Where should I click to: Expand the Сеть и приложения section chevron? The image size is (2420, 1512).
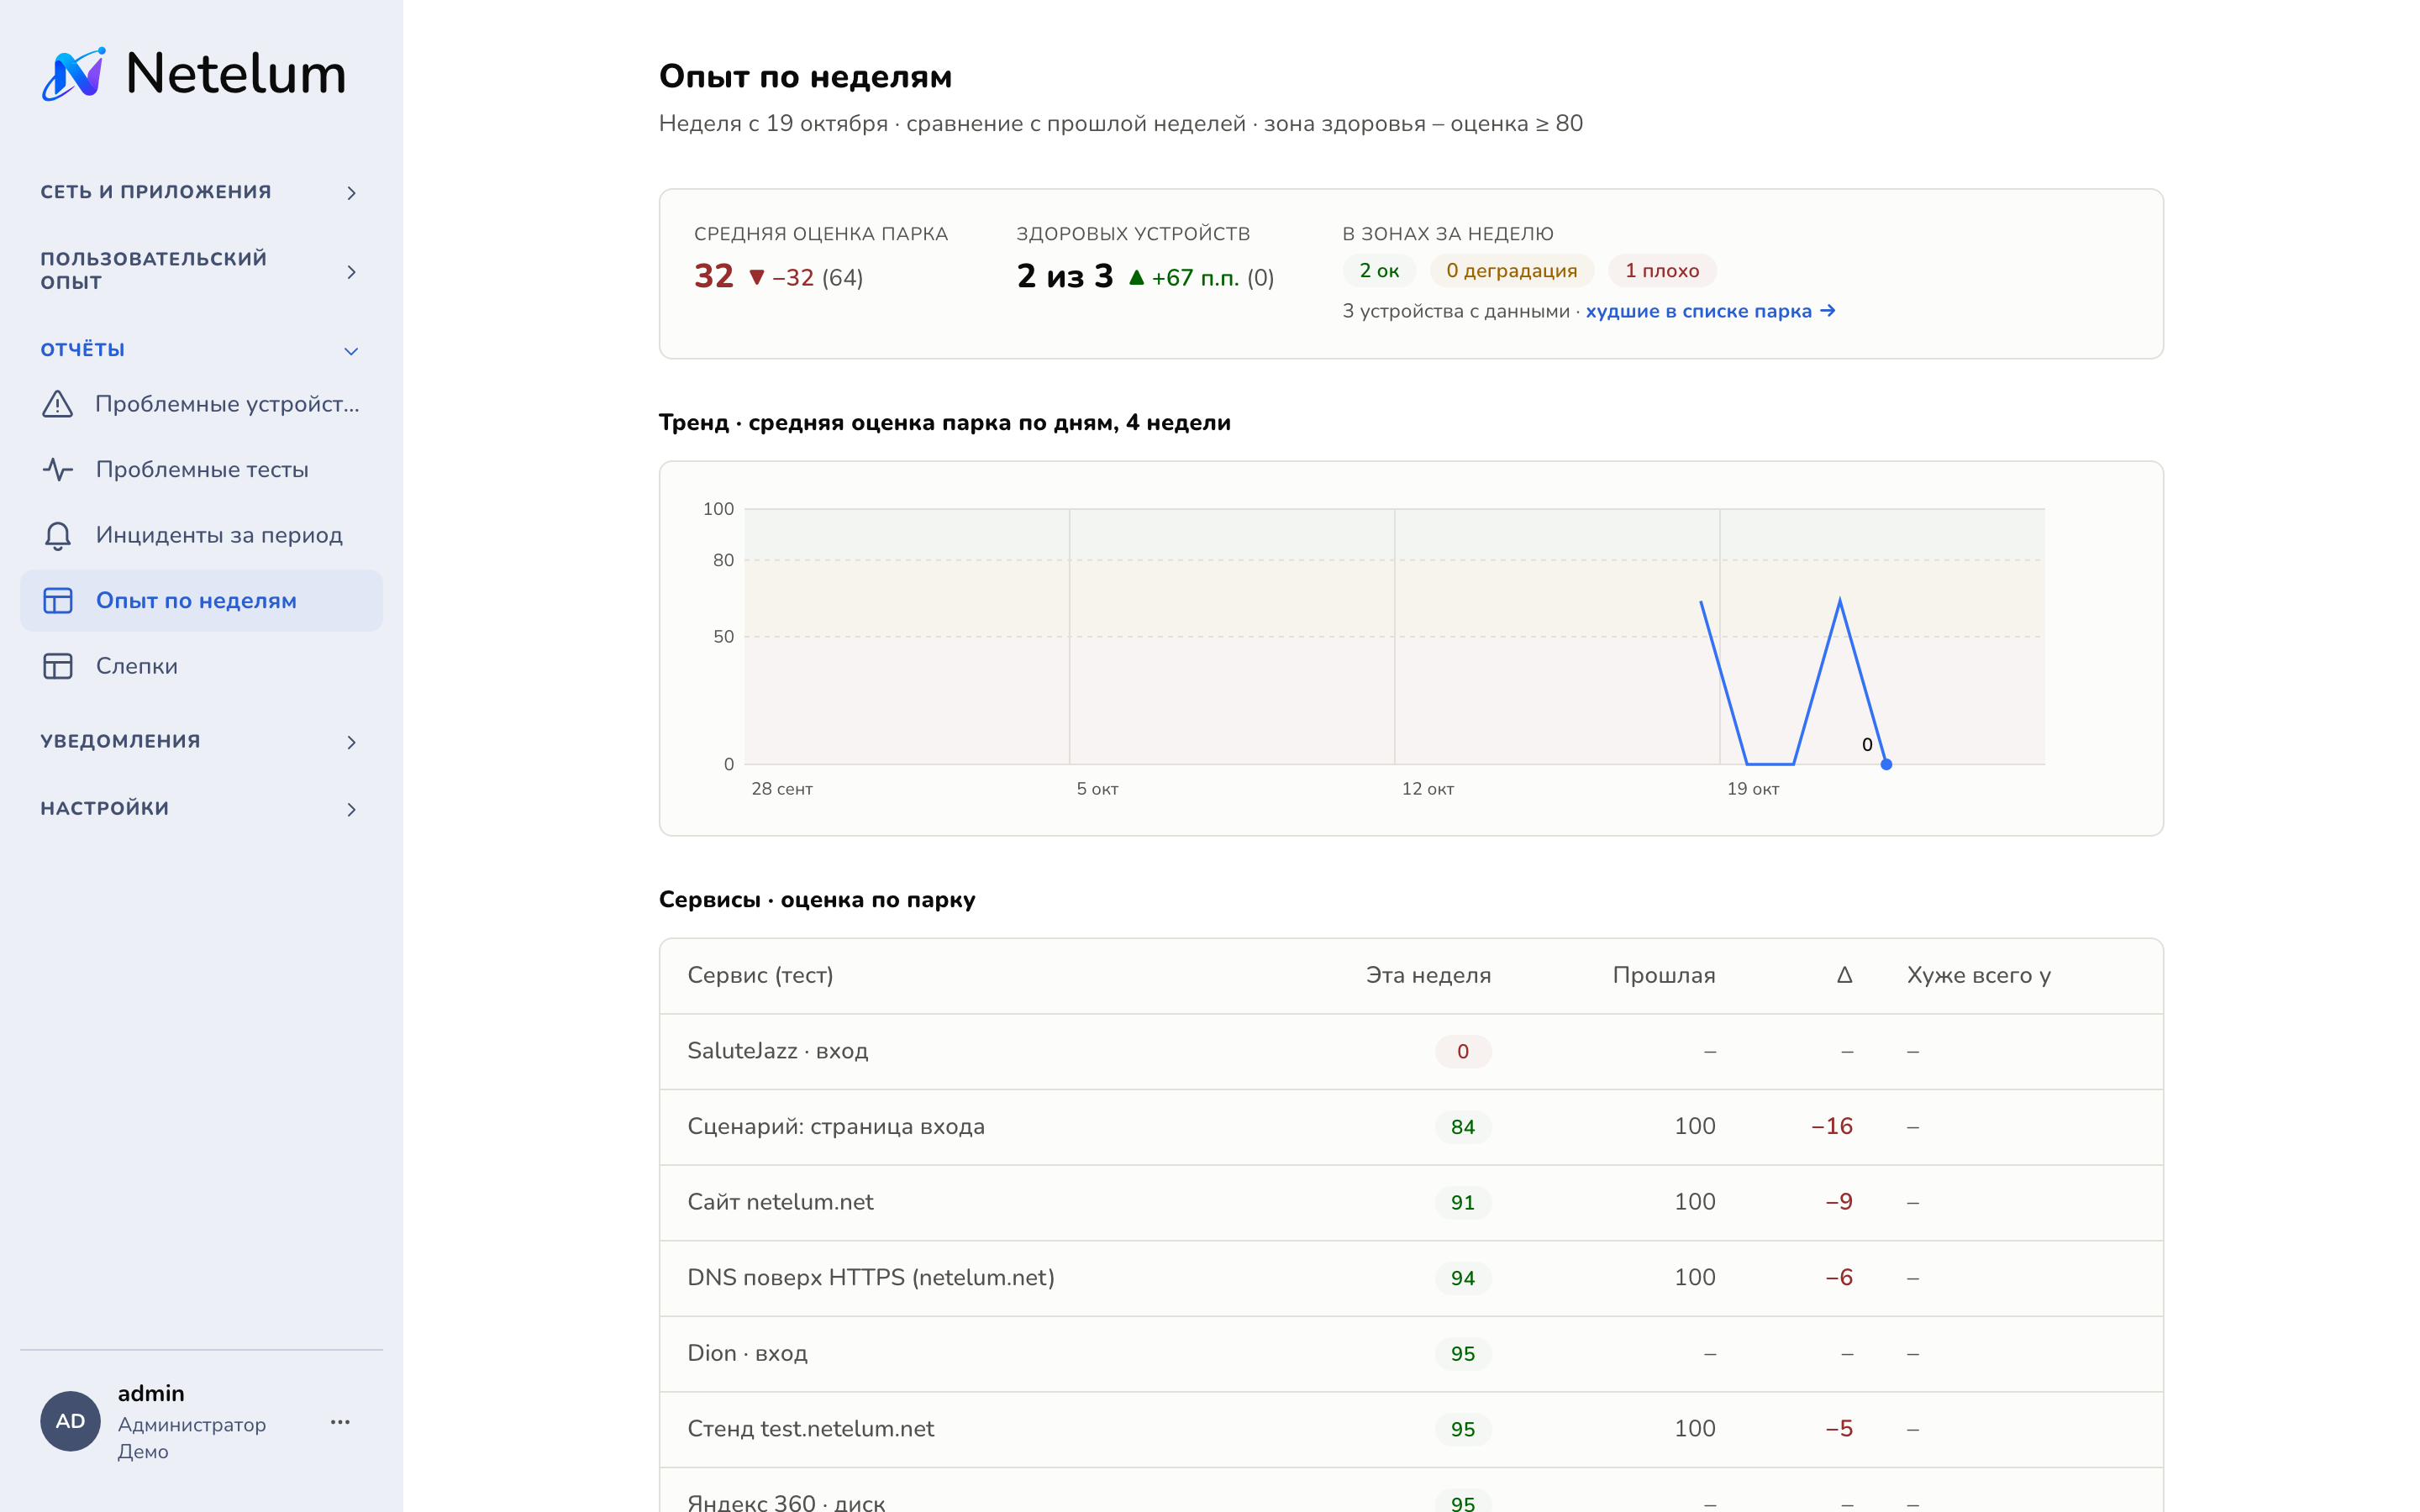pyautogui.click(x=351, y=193)
